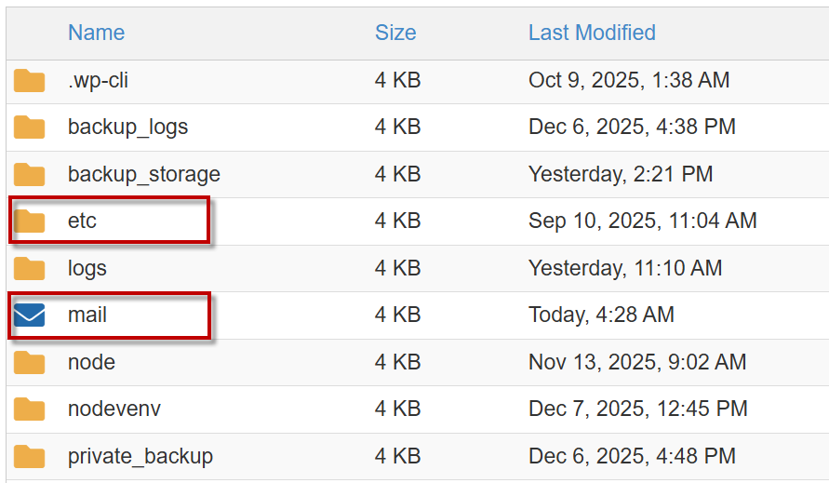829x483 pixels.
Task: Click the .wp-cli folder icon
Action: [x=30, y=80]
